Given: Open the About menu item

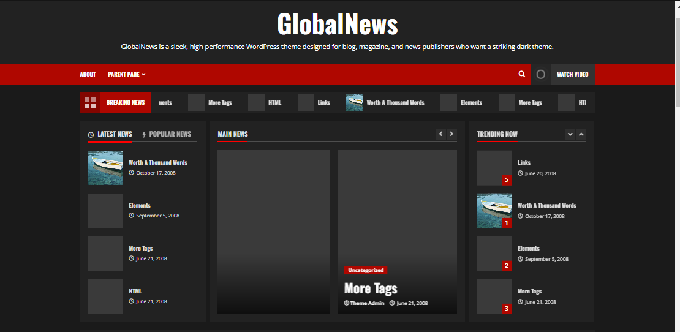Looking at the screenshot, I should tap(88, 75).
